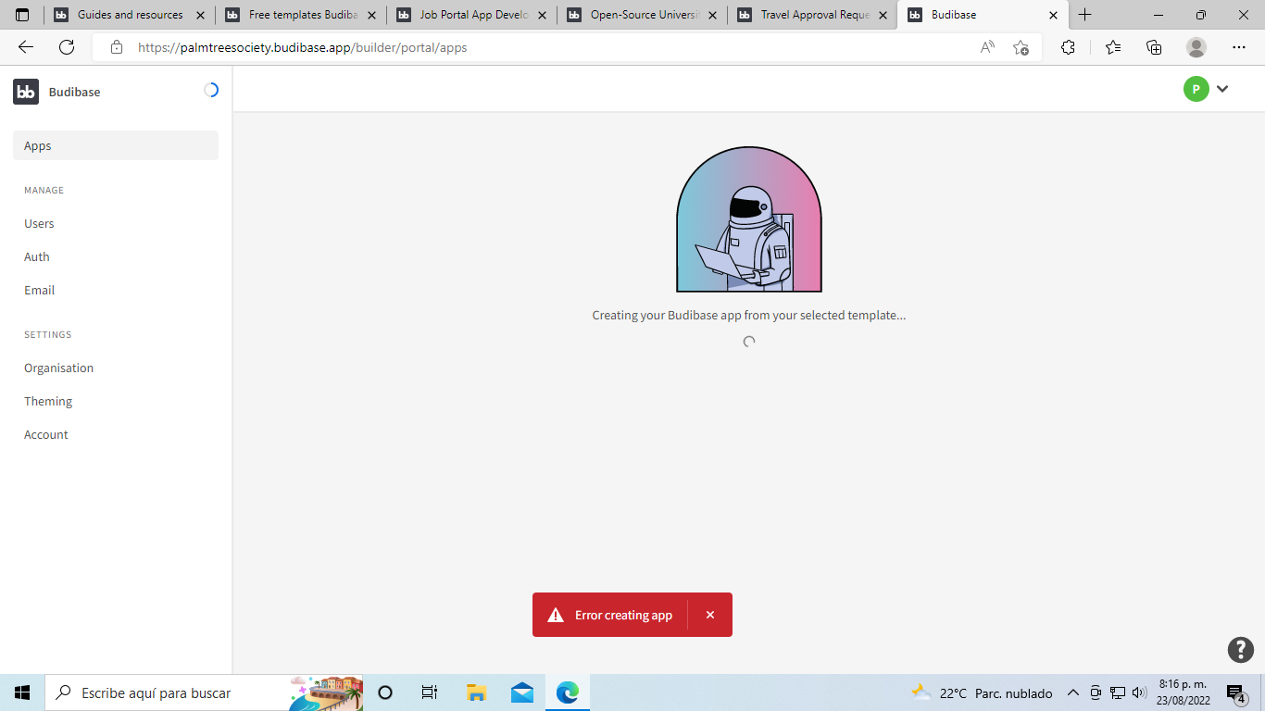This screenshot has width=1265, height=711.
Task: Dismiss the Error creating app toast
Action: click(x=710, y=614)
